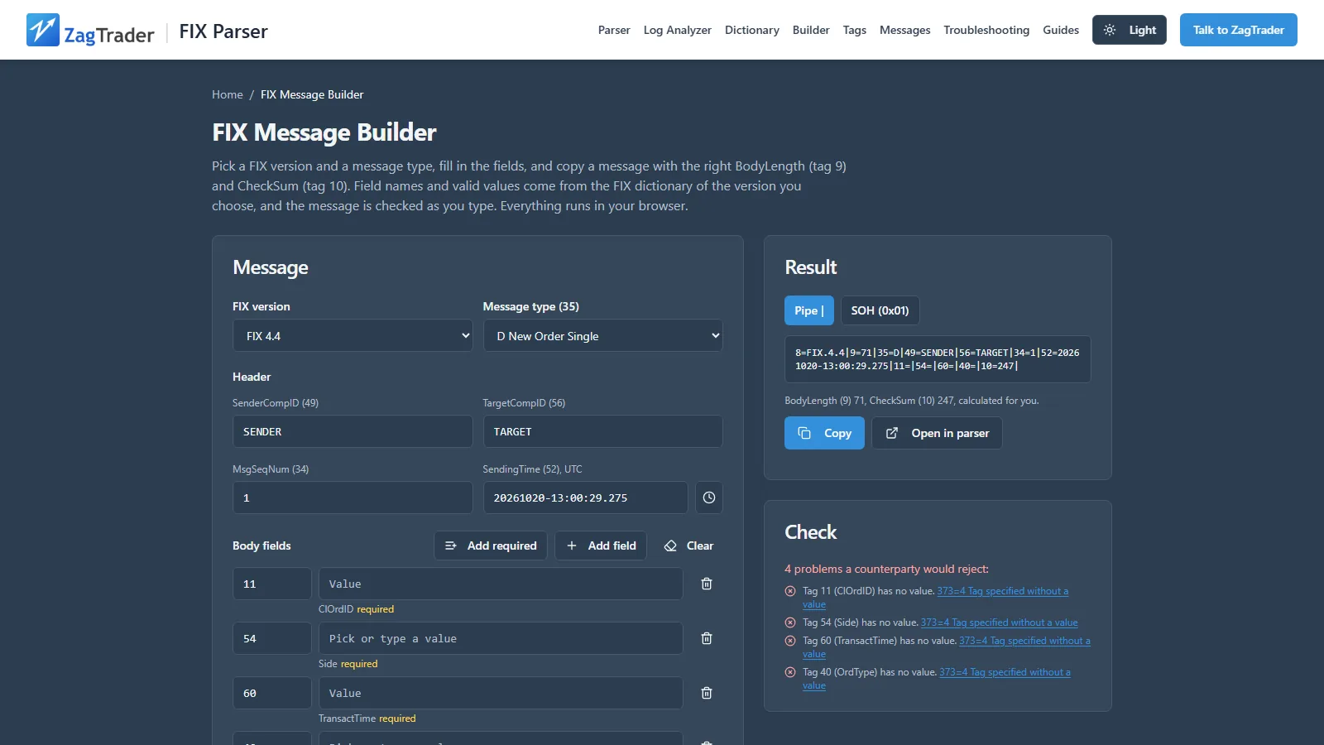Delete the tag 54 Side row
Screen dimensions: 1324x745
click(707, 638)
